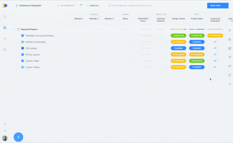Image resolution: width=233 pixels, height=143 pixels.
Task: Open the Insights notes icon in left sidebar
Action: [5, 17]
